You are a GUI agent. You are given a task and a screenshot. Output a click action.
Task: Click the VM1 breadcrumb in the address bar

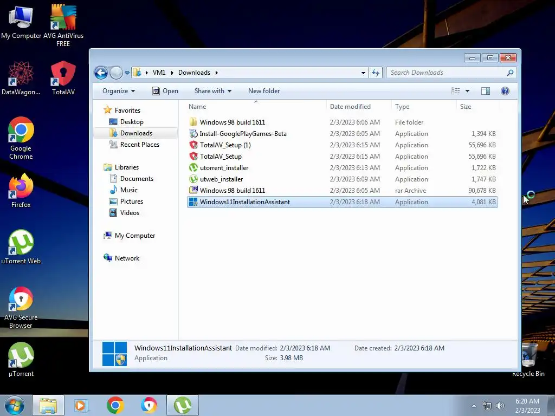[x=159, y=73]
